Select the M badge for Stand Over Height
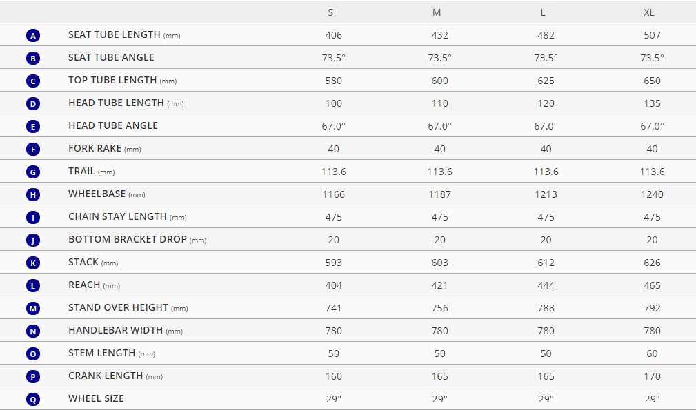The height and width of the screenshot is (410, 696). pyautogui.click(x=33, y=308)
